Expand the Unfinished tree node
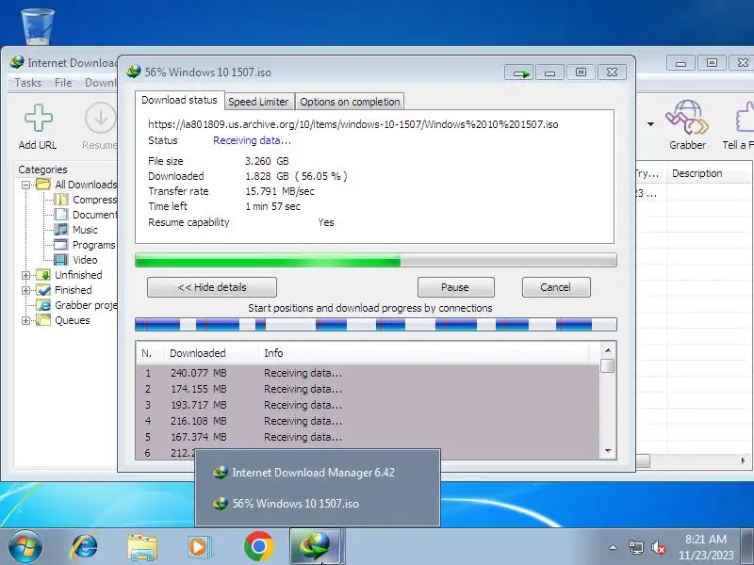Screen dimensions: 754x565 click(x=26, y=275)
